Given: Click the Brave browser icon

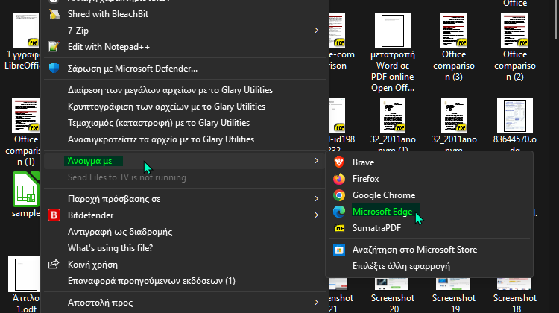Looking at the screenshot, I should tap(339, 162).
